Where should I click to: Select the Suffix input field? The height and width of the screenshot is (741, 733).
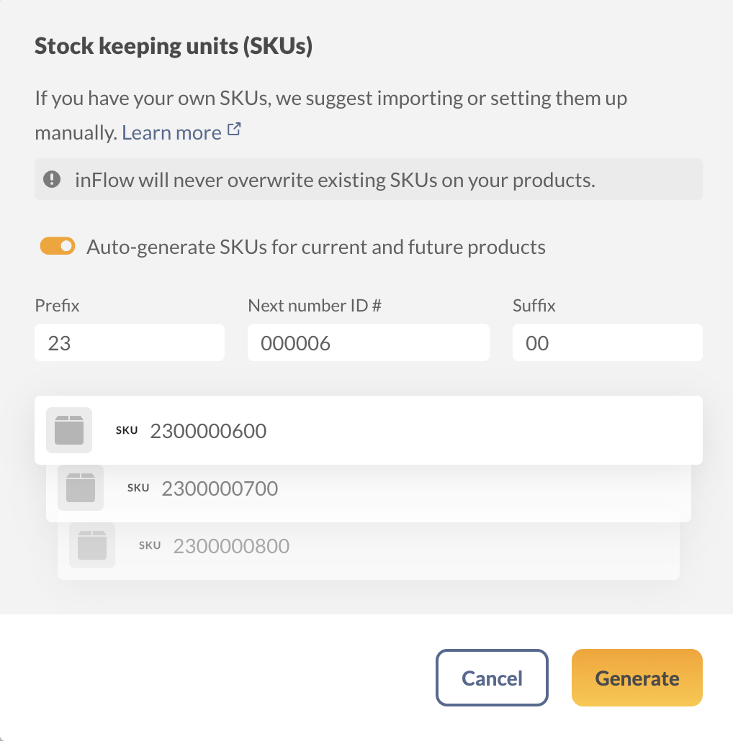(607, 342)
